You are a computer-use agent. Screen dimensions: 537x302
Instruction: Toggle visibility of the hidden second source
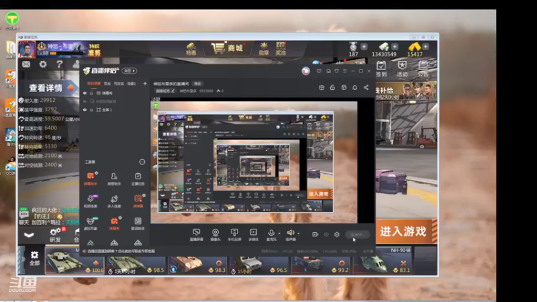point(85,101)
